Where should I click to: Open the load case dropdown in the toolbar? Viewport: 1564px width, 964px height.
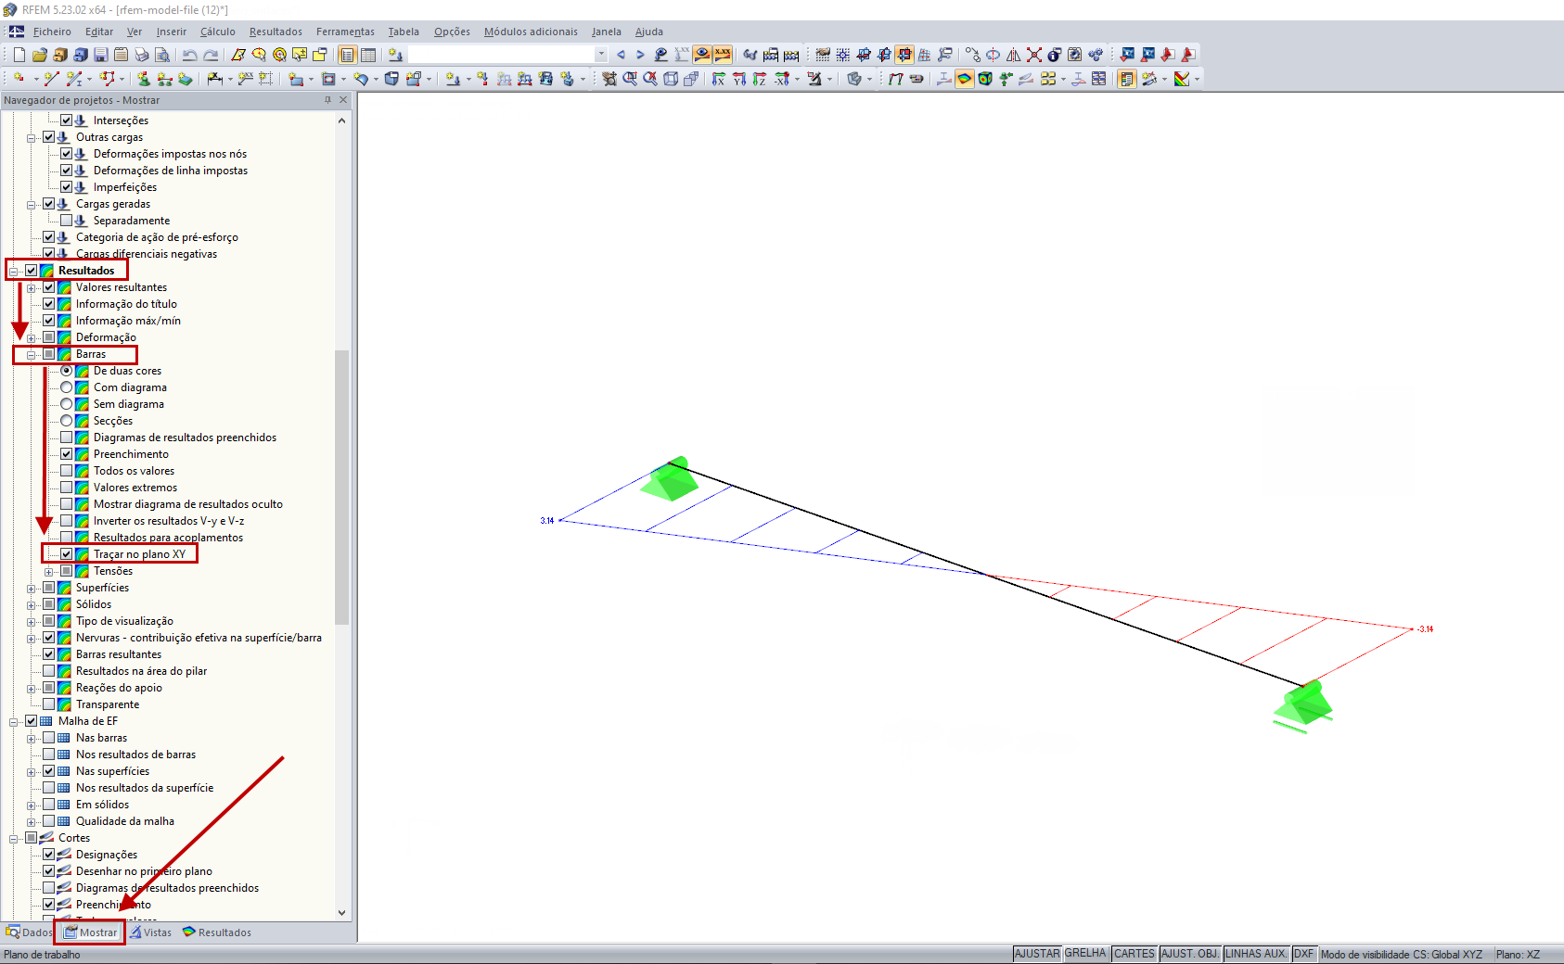(x=601, y=55)
